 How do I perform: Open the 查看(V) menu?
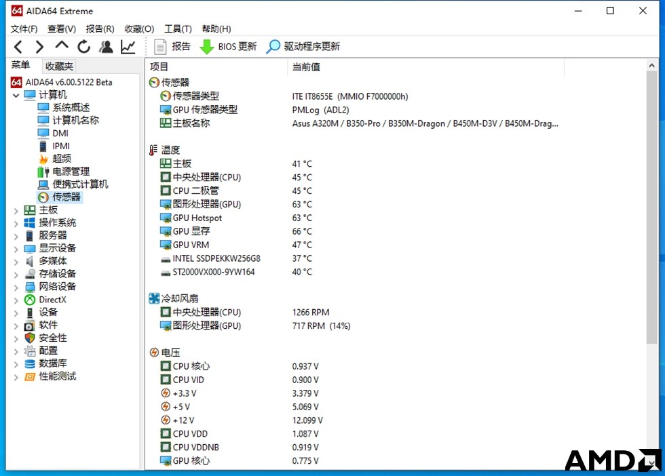[62, 29]
